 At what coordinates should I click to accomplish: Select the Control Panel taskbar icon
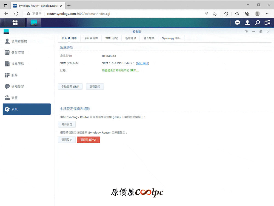point(34,23)
